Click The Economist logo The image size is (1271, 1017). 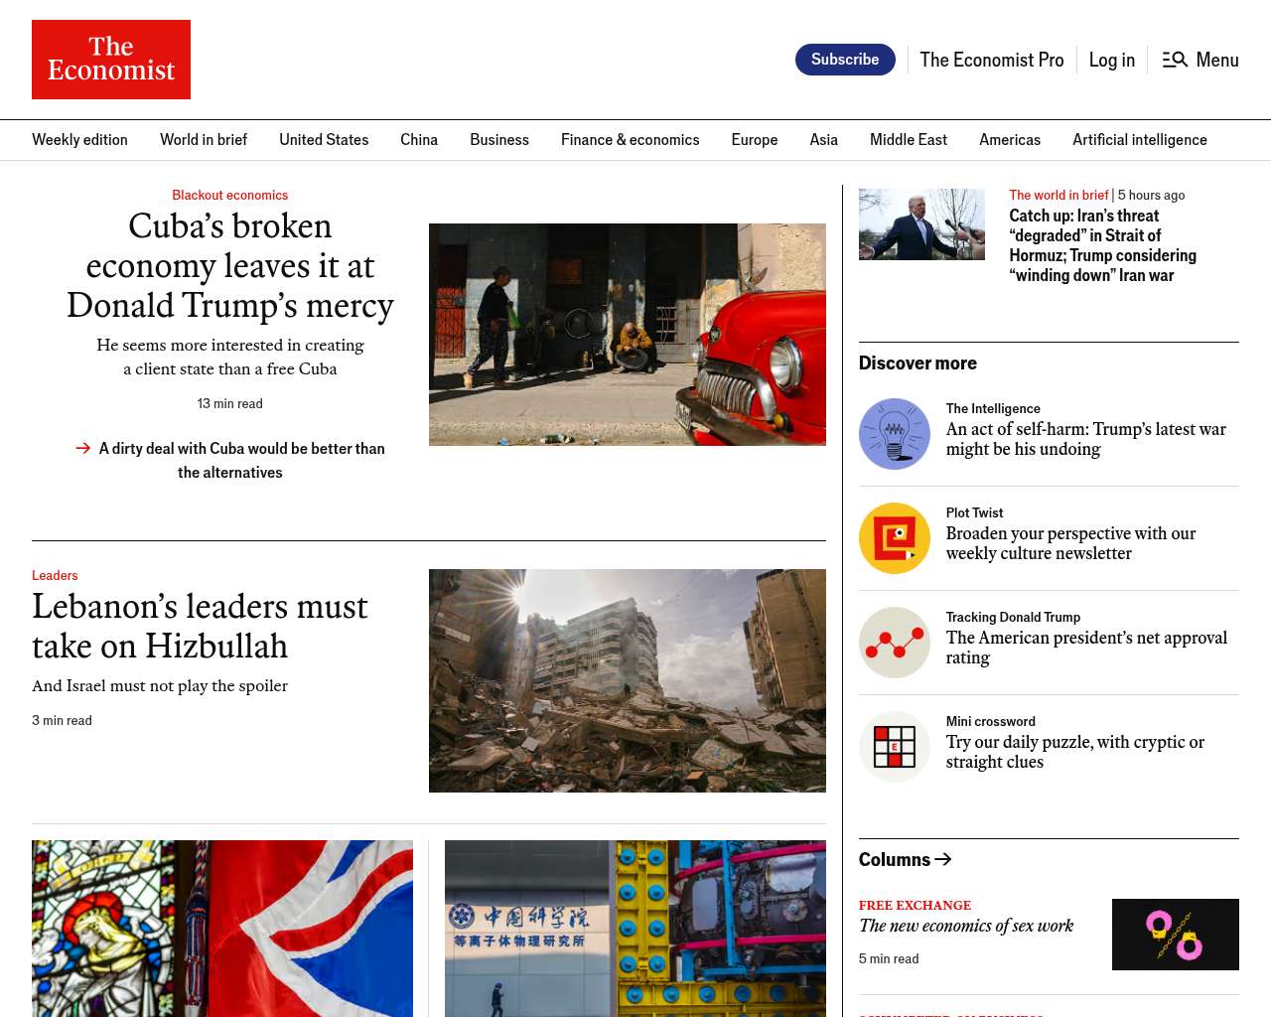click(111, 60)
